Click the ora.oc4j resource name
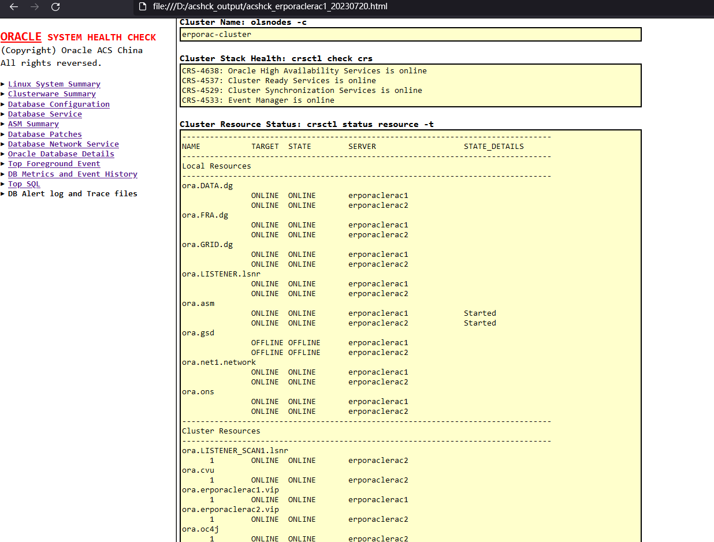The height and width of the screenshot is (542, 714). click(x=200, y=529)
